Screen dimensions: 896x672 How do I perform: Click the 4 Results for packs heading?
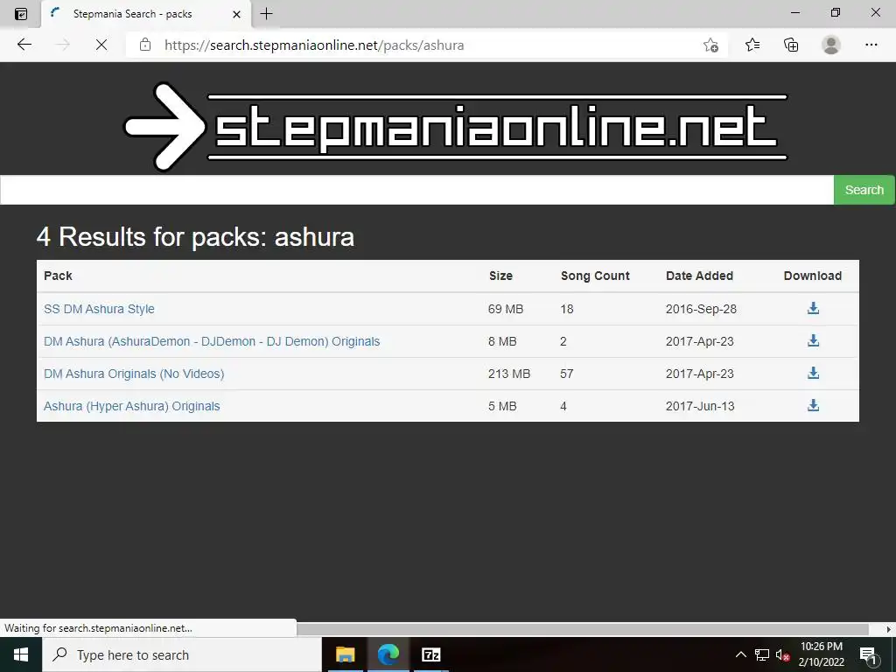tap(195, 236)
